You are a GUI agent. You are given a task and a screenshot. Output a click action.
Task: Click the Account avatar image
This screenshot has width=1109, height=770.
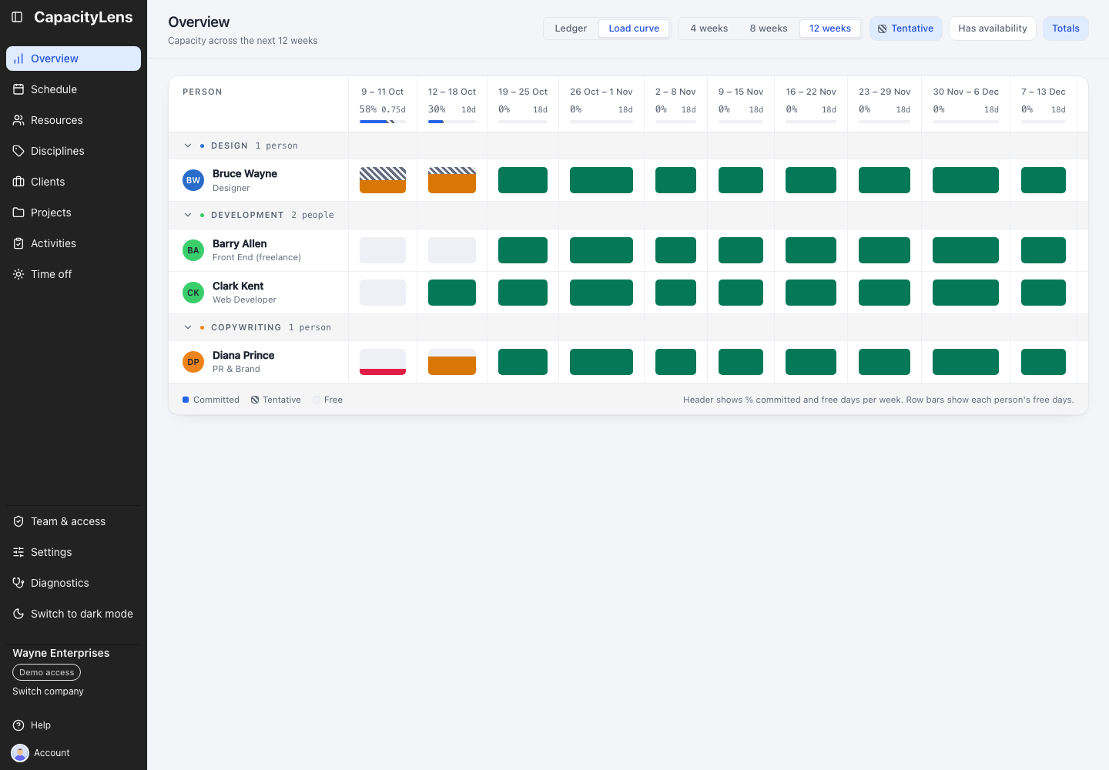point(20,753)
